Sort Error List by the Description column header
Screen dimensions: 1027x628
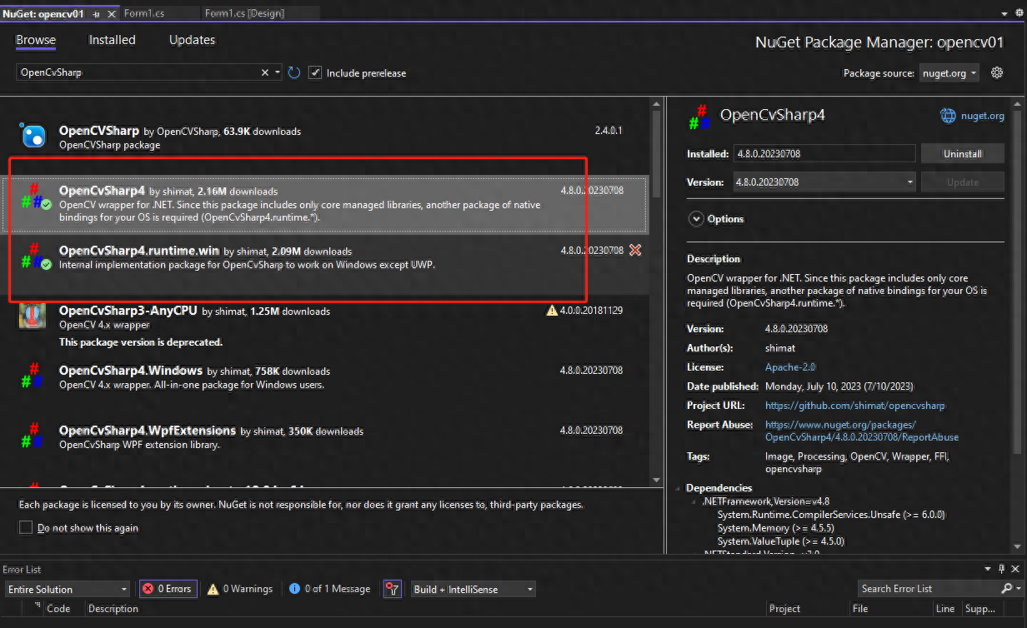pos(113,609)
